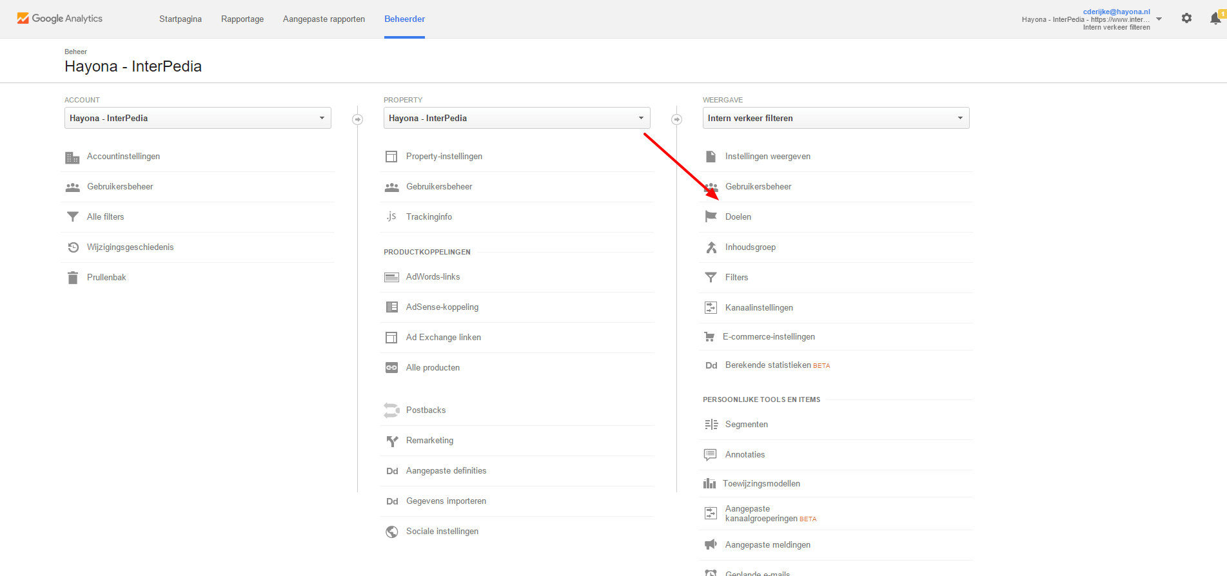This screenshot has height=576, width=1227.
Task: Open Geplande e-mails link
Action: point(758,573)
